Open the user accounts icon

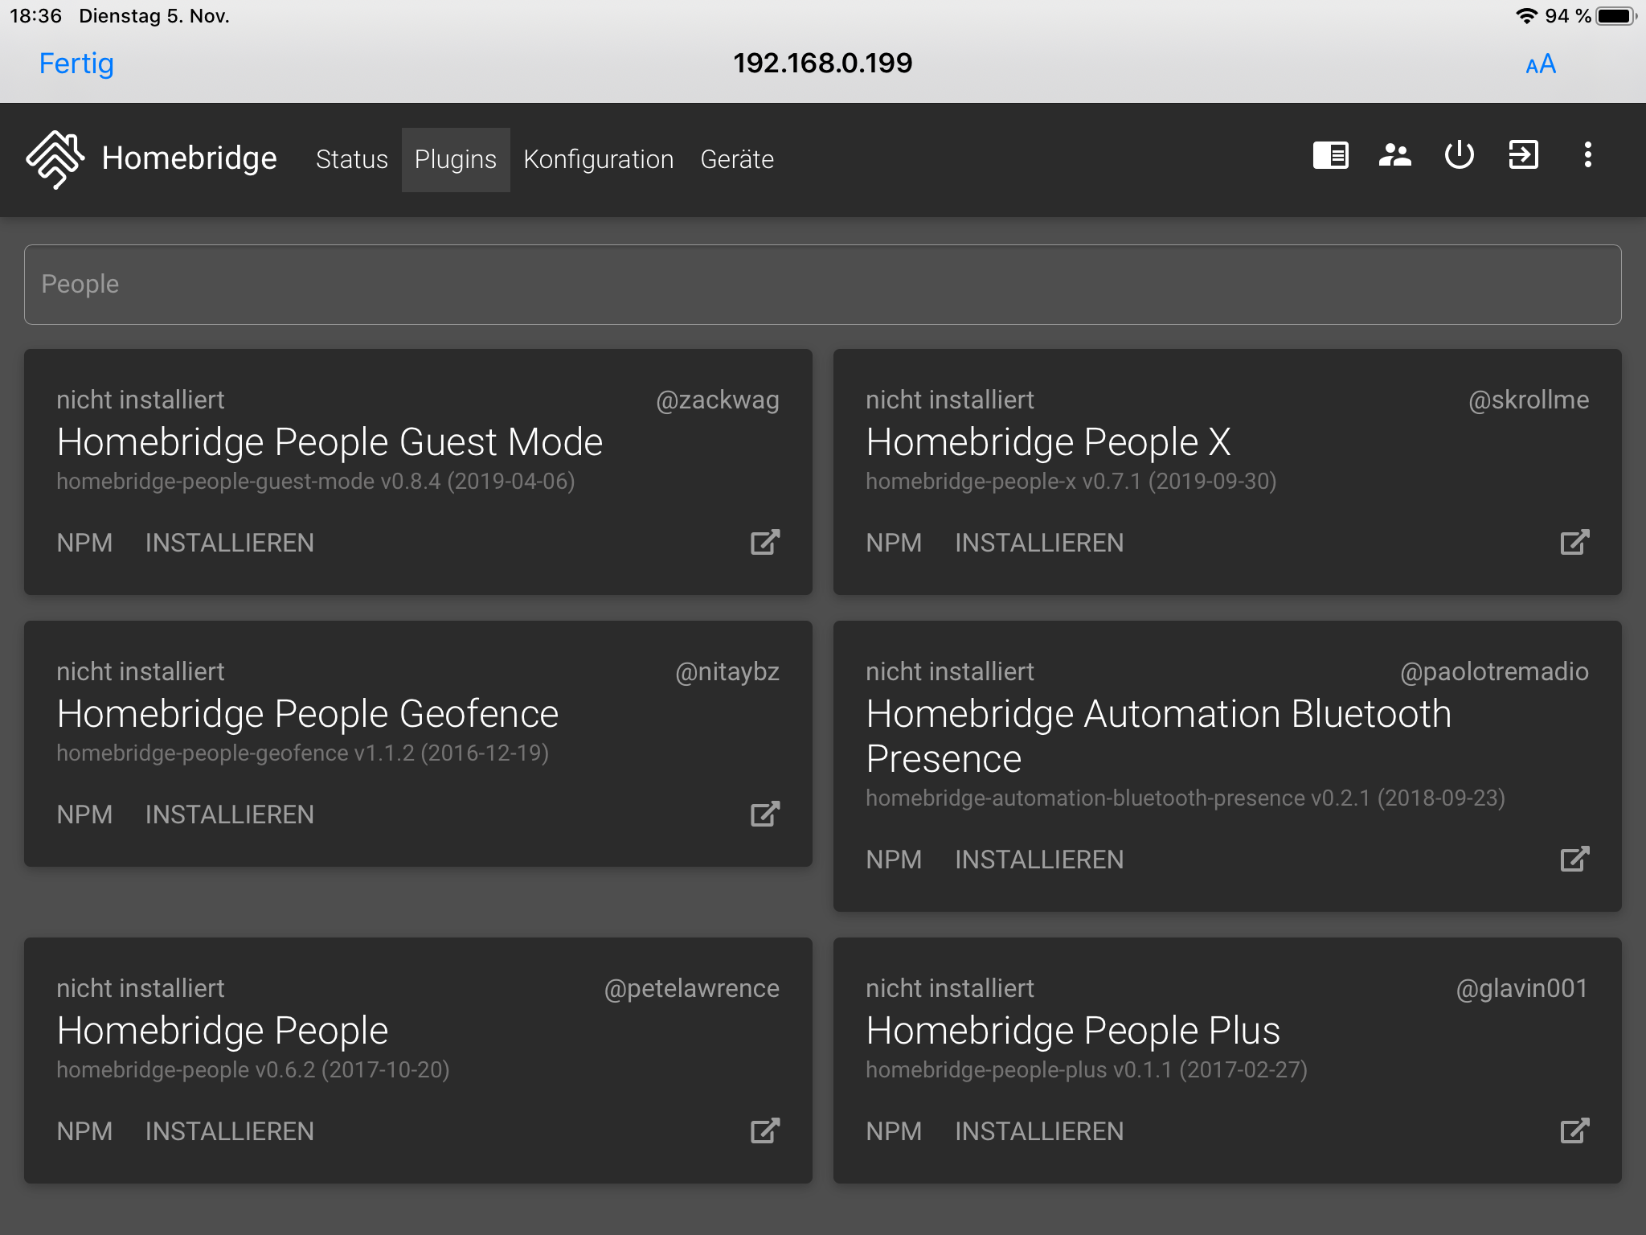tap(1394, 155)
